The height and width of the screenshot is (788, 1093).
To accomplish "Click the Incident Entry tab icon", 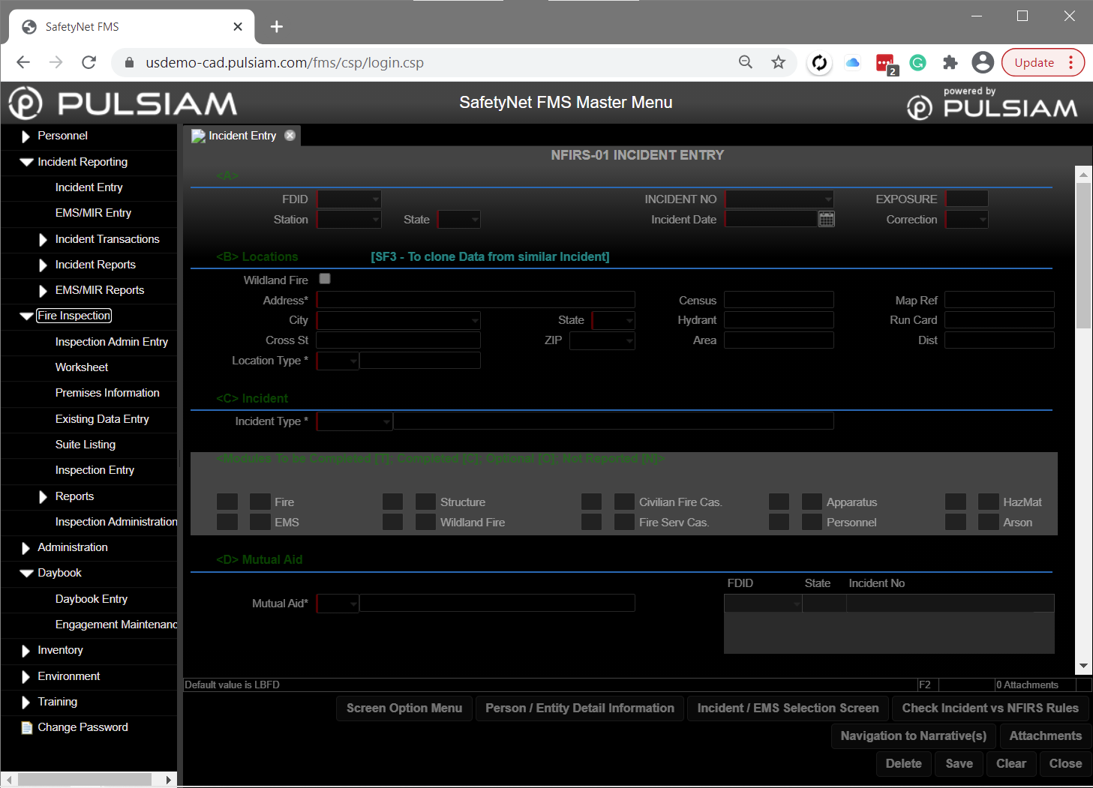I will (x=198, y=136).
